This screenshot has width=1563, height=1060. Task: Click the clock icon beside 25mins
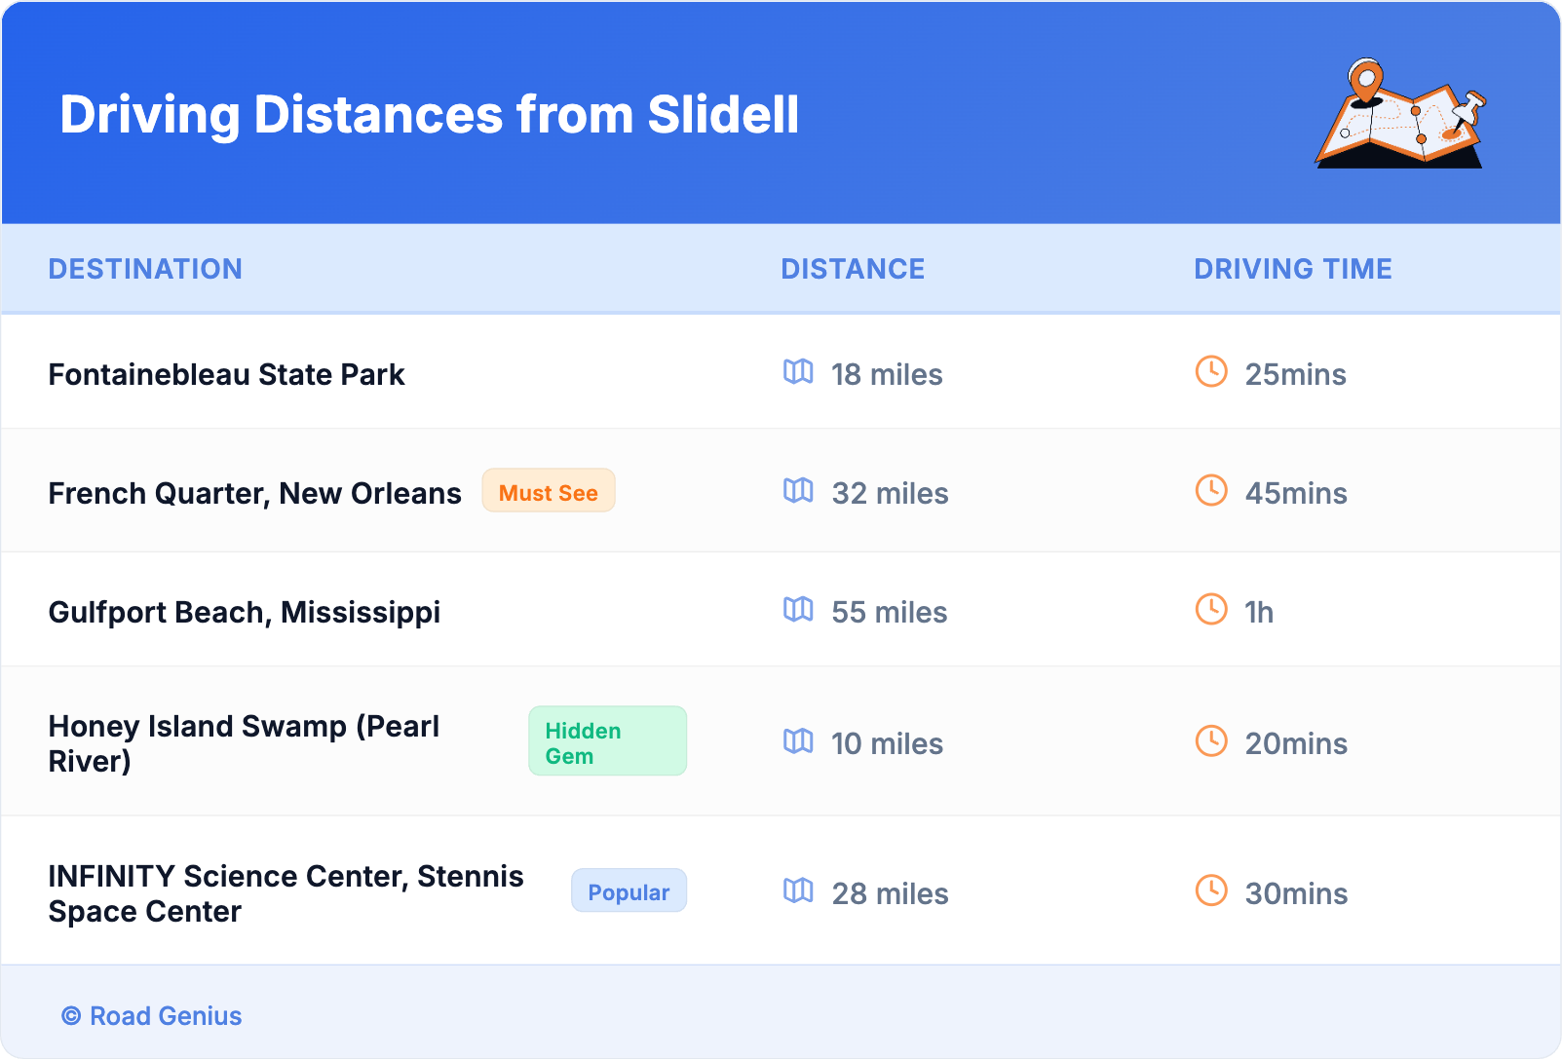(x=1211, y=372)
